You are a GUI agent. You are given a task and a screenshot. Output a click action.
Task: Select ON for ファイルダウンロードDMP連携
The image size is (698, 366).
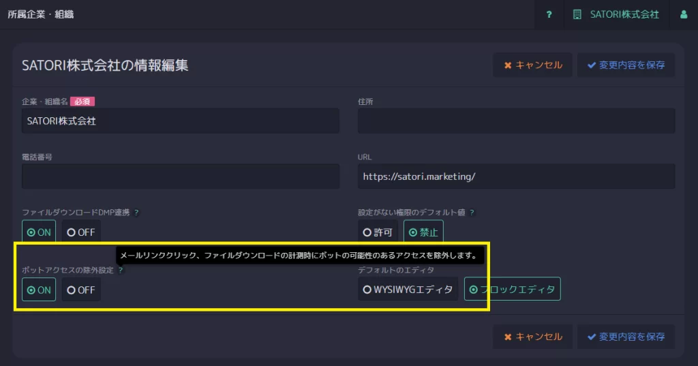pyautogui.click(x=39, y=232)
